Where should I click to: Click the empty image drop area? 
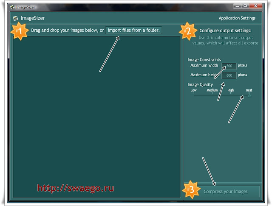97,117
